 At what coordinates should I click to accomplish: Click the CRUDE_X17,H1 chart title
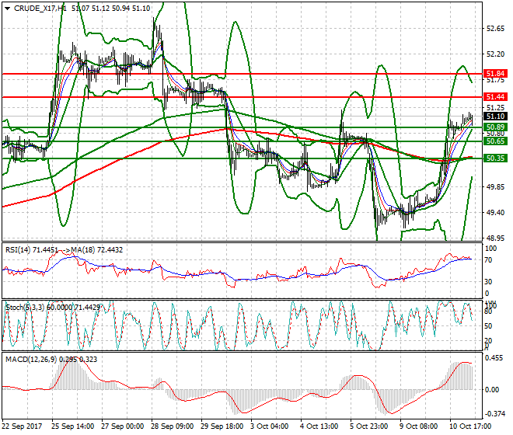pos(39,8)
